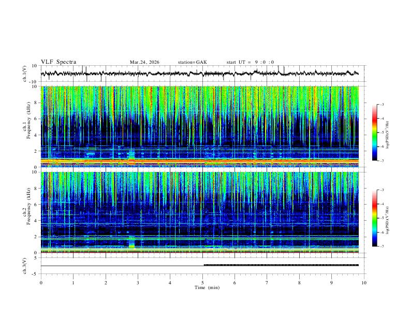
Task: Click the "-3" label on ch.1 color bar
Action: pos(382,104)
